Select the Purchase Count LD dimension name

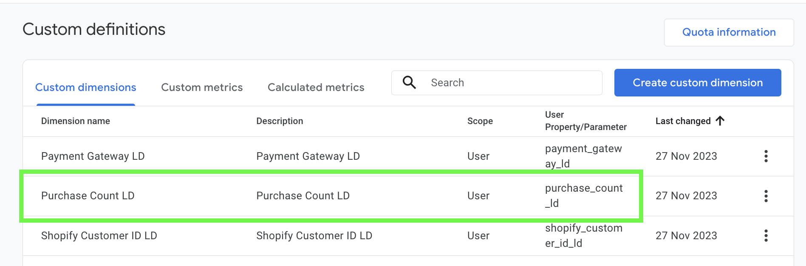click(88, 196)
